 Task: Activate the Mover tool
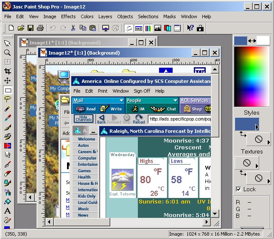[x=7, y=80]
